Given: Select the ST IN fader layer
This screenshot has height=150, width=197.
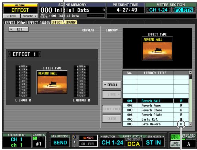Looking at the screenshot, I should [154, 142].
